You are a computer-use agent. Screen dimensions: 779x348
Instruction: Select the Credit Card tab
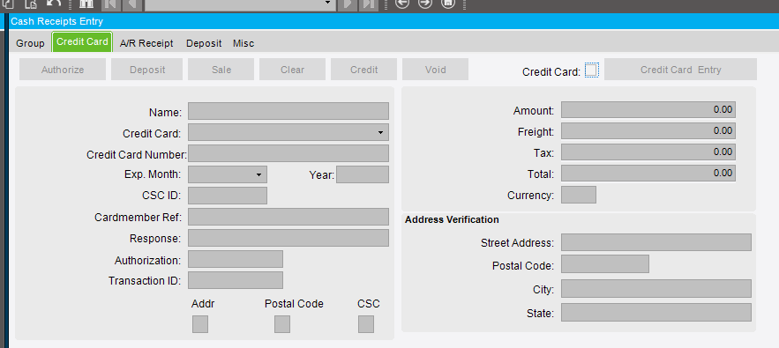pyautogui.click(x=82, y=41)
